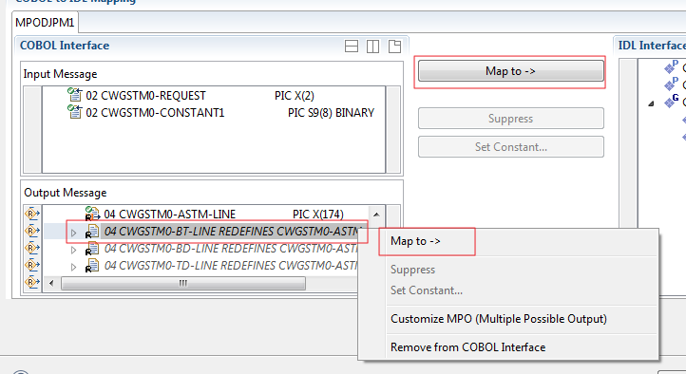Viewport: 686px width, 374px height.
Task: Expand the CWGSTM0-BD-LINE tree node
Action: coord(73,250)
